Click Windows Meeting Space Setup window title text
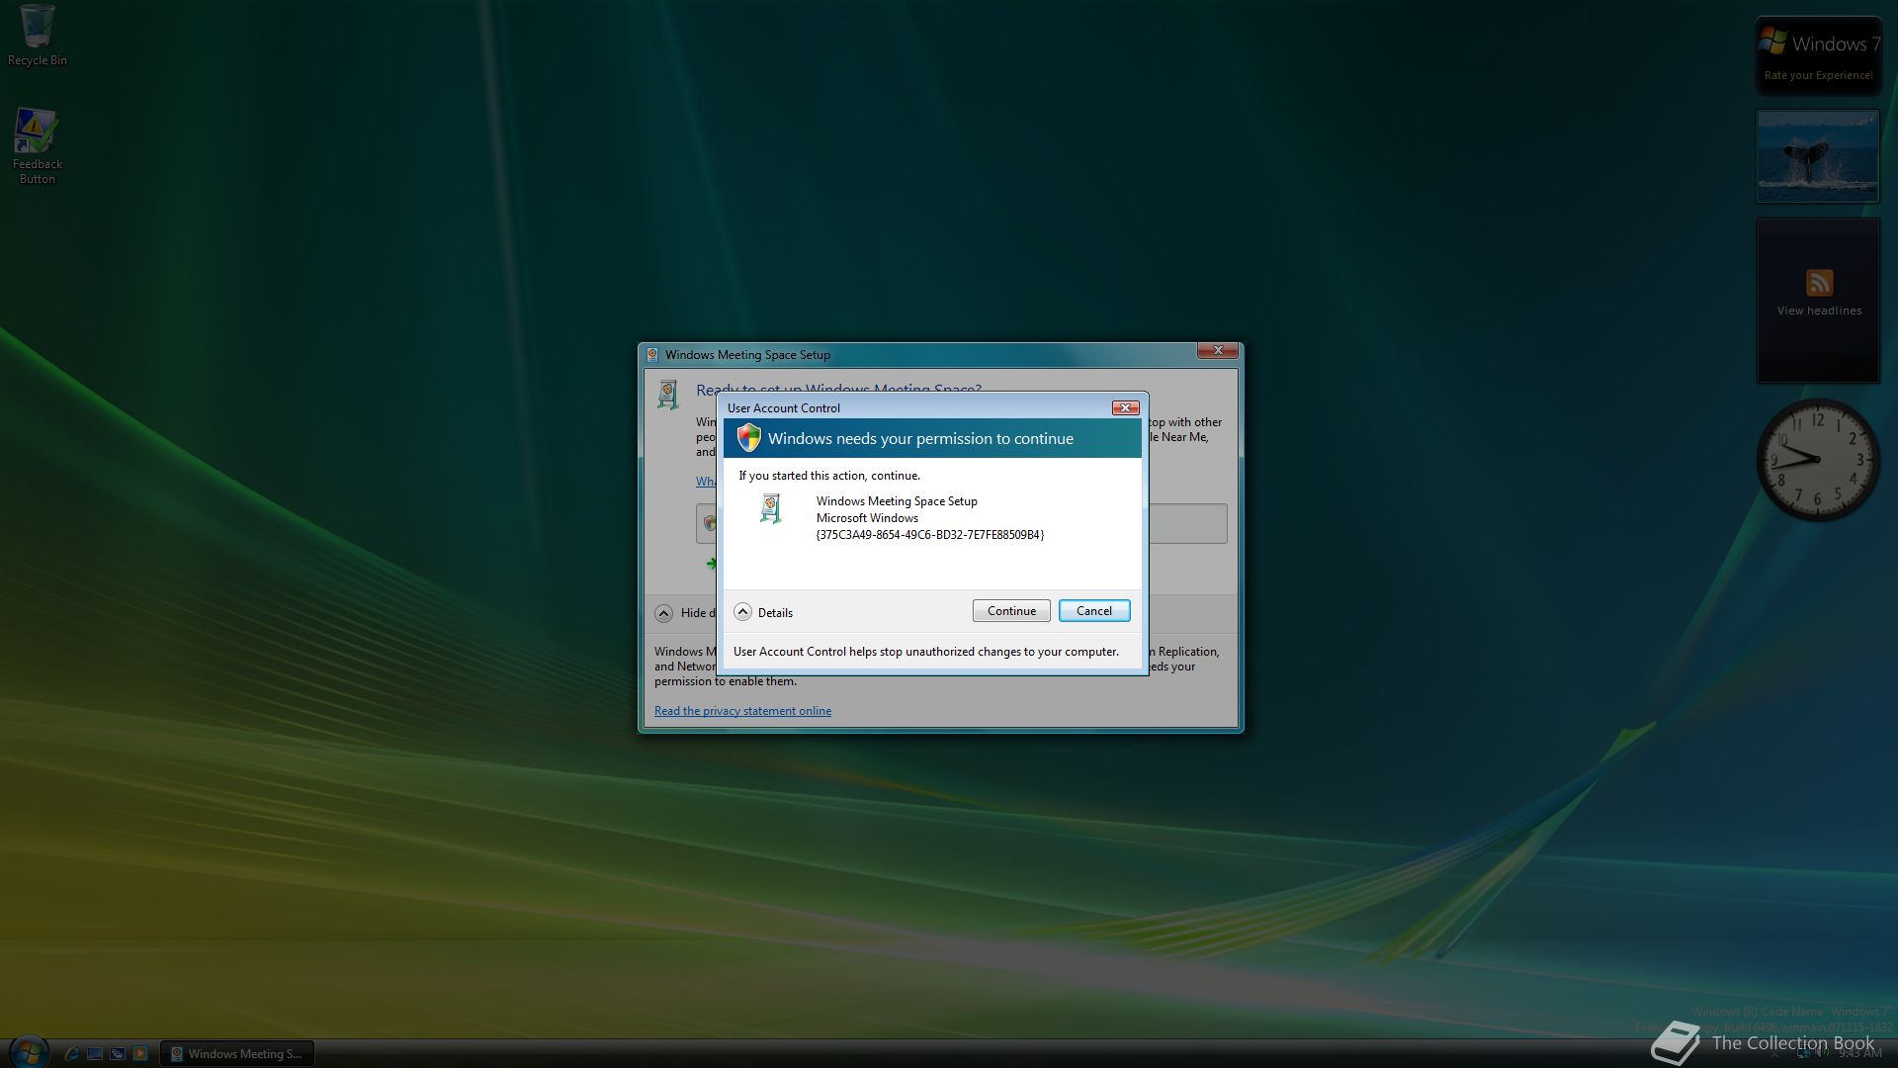 747,355
